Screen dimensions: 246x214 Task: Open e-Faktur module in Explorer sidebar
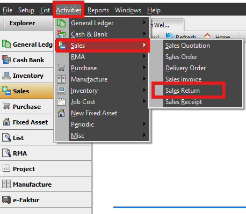(46, 200)
